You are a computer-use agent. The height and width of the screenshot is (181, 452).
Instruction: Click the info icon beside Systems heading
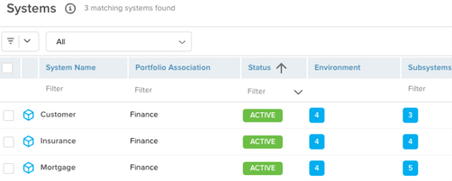pyautogui.click(x=70, y=9)
